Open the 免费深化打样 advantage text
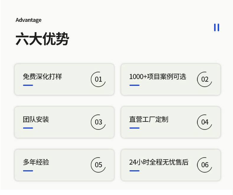 42,77
